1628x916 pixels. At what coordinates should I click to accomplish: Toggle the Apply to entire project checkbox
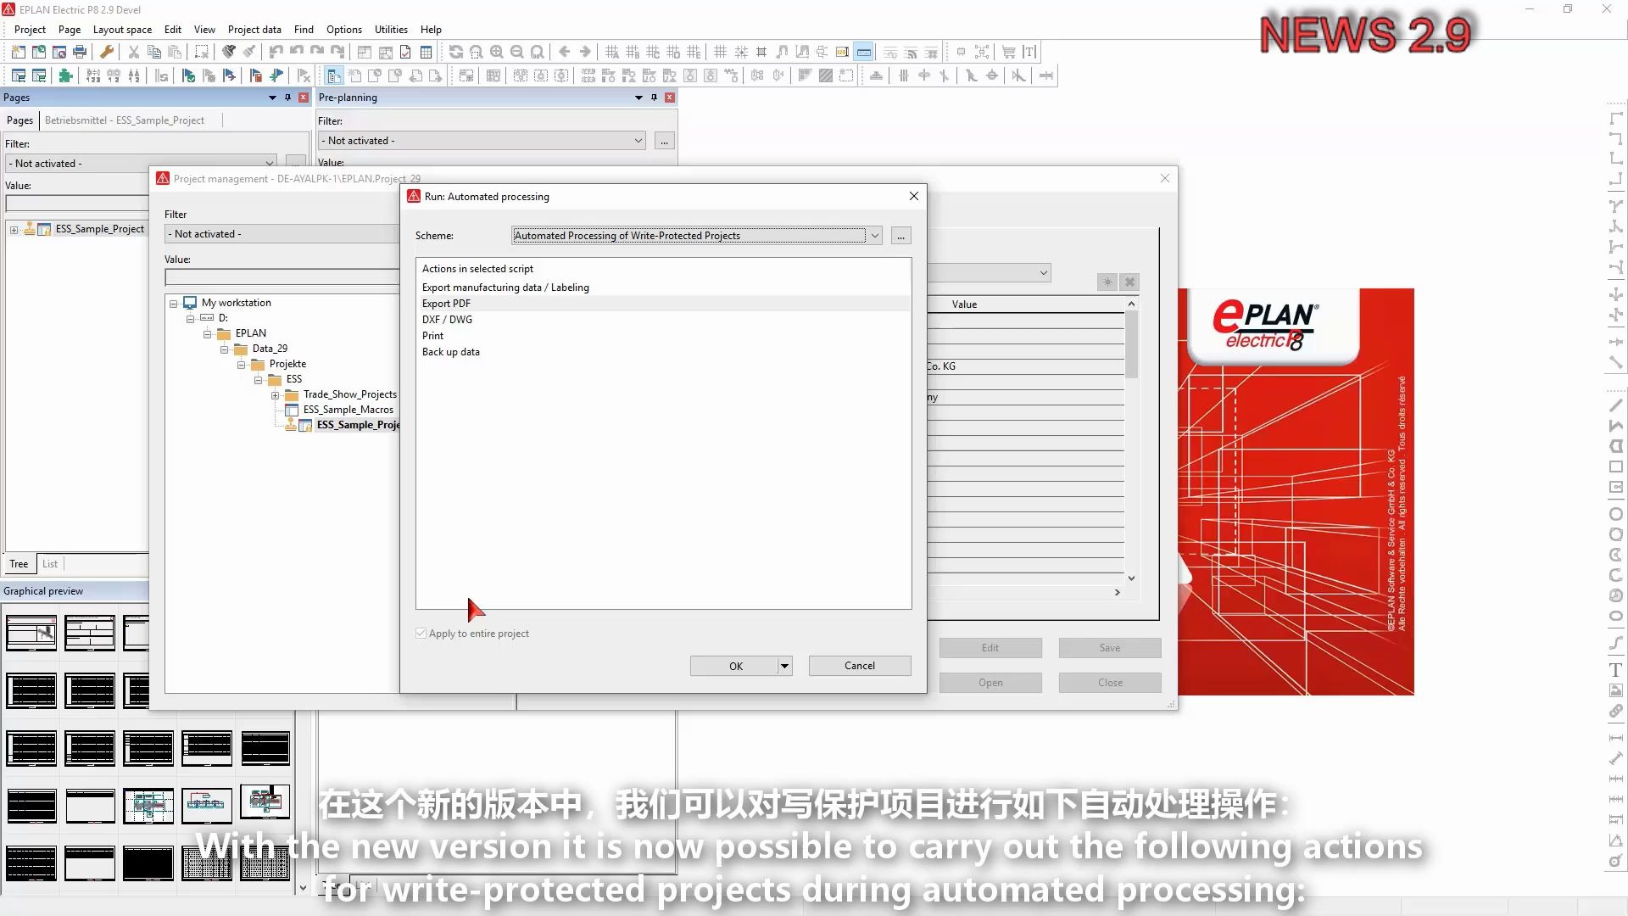(x=421, y=633)
